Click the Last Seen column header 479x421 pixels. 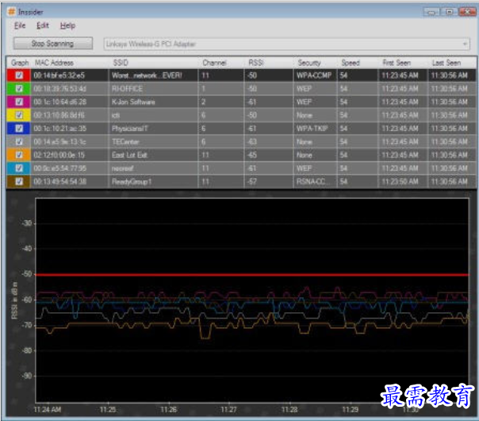[446, 63]
